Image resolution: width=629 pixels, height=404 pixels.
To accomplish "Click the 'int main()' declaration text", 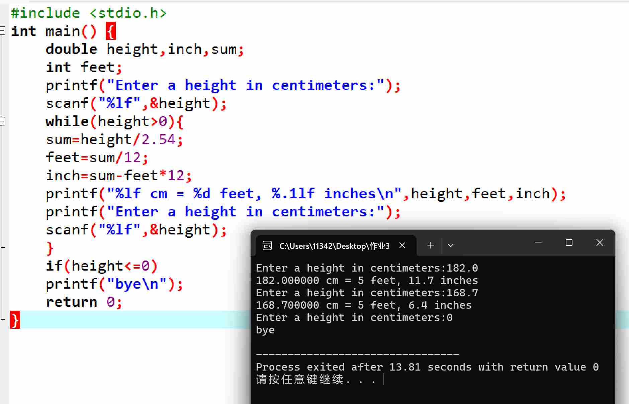I will click(54, 31).
